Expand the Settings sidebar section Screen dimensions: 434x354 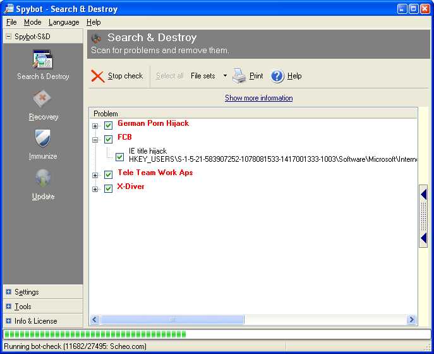coord(9,292)
